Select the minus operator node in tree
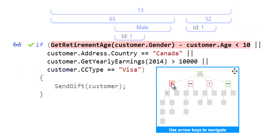This screenshot has height=136, width=261. [168, 93]
